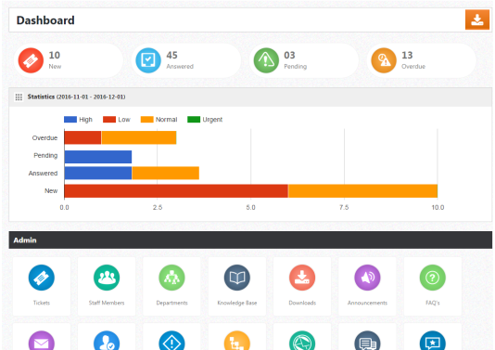View the Overdue tickets counter
495x350 pixels.
coord(384,60)
